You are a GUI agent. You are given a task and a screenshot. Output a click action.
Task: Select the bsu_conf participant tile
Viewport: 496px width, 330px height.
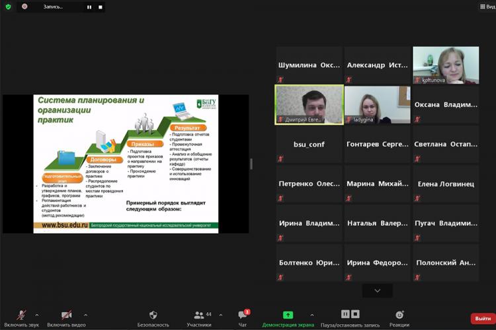pyautogui.click(x=309, y=144)
